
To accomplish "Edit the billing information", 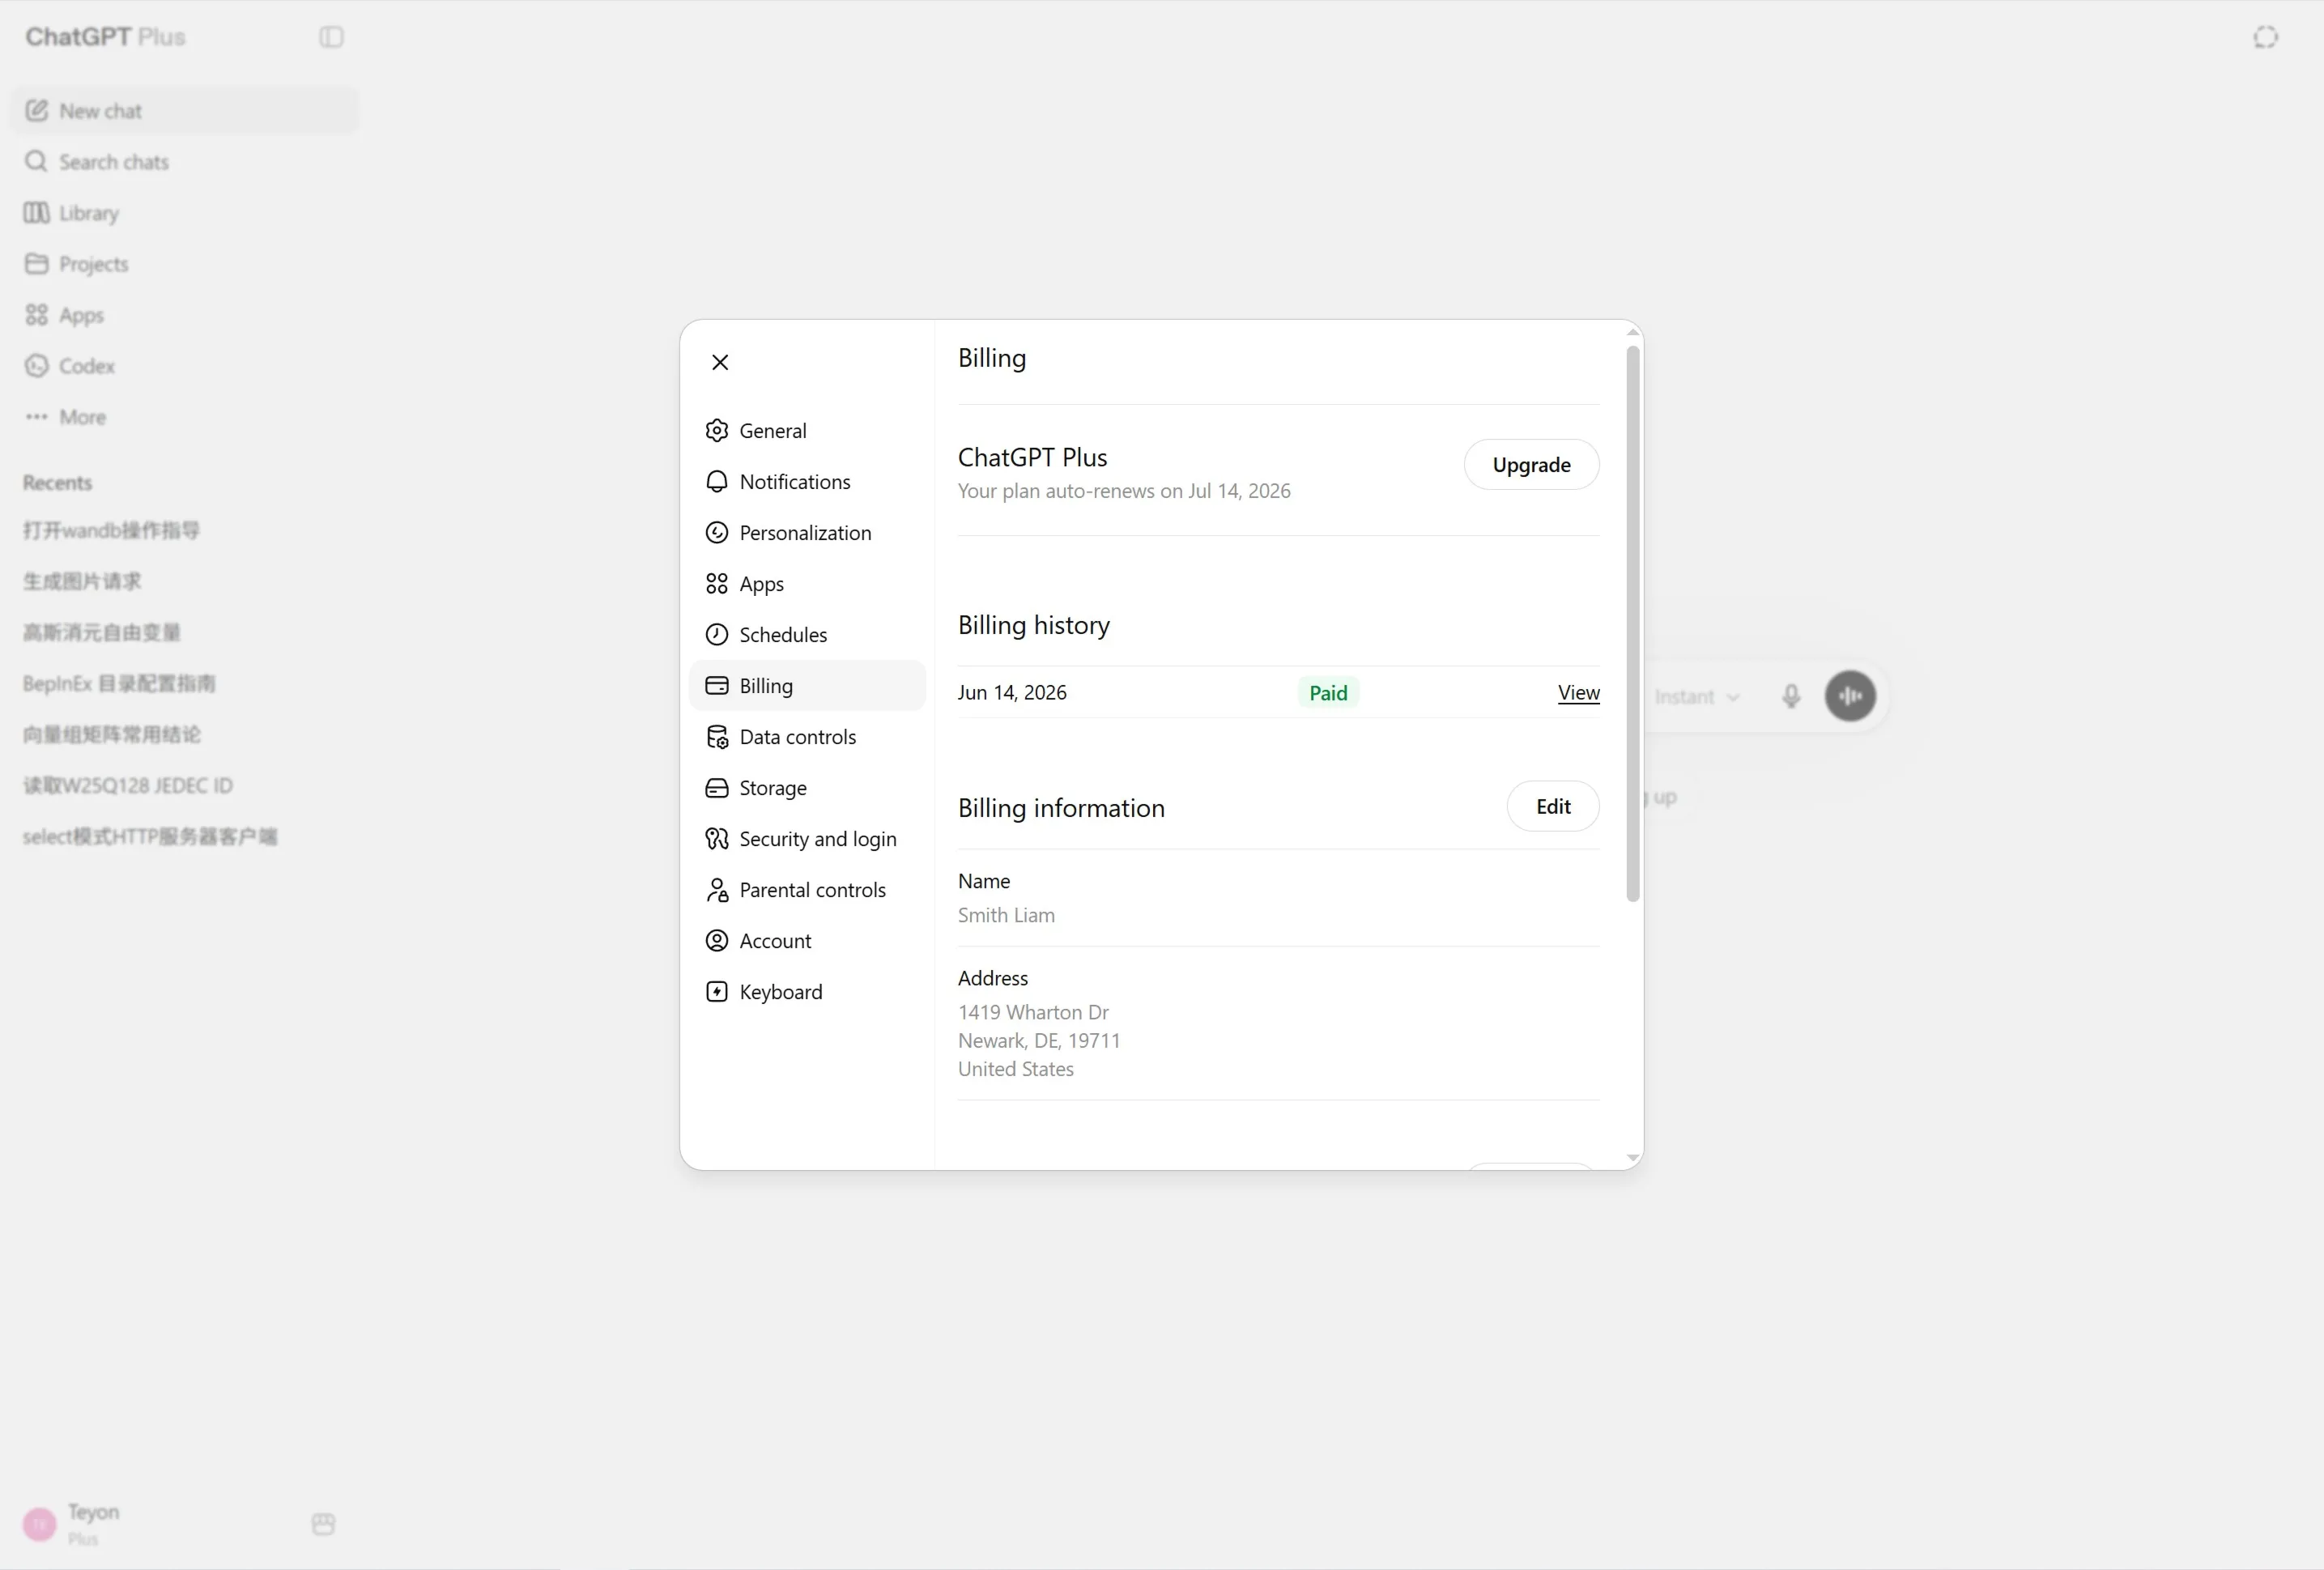I will point(1553,807).
